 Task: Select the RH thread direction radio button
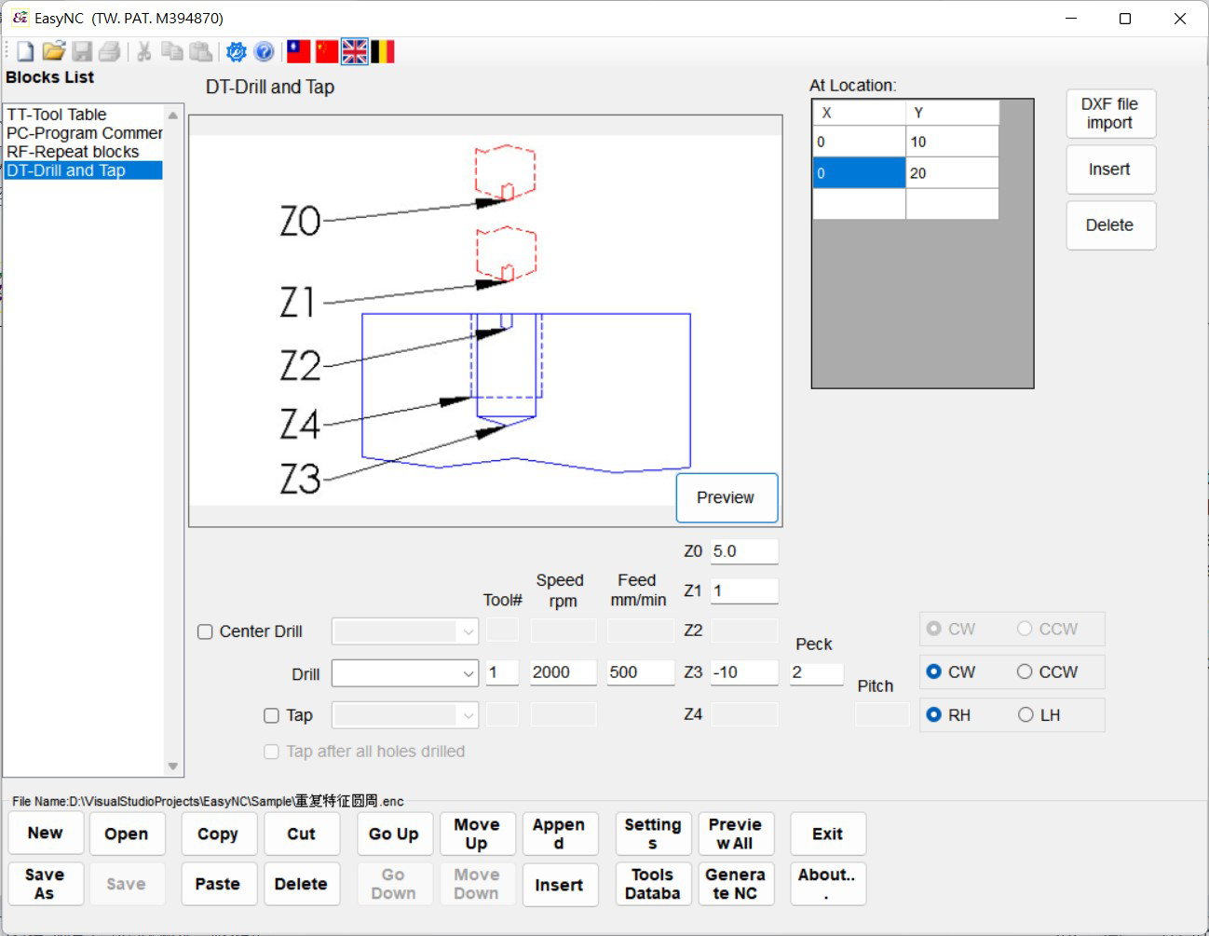point(933,714)
